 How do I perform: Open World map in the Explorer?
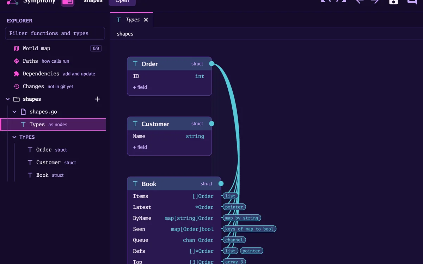pos(53,48)
